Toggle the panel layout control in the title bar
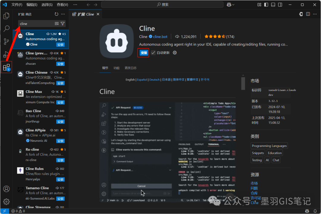This screenshot has width=321, height=214. tap(273, 4)
